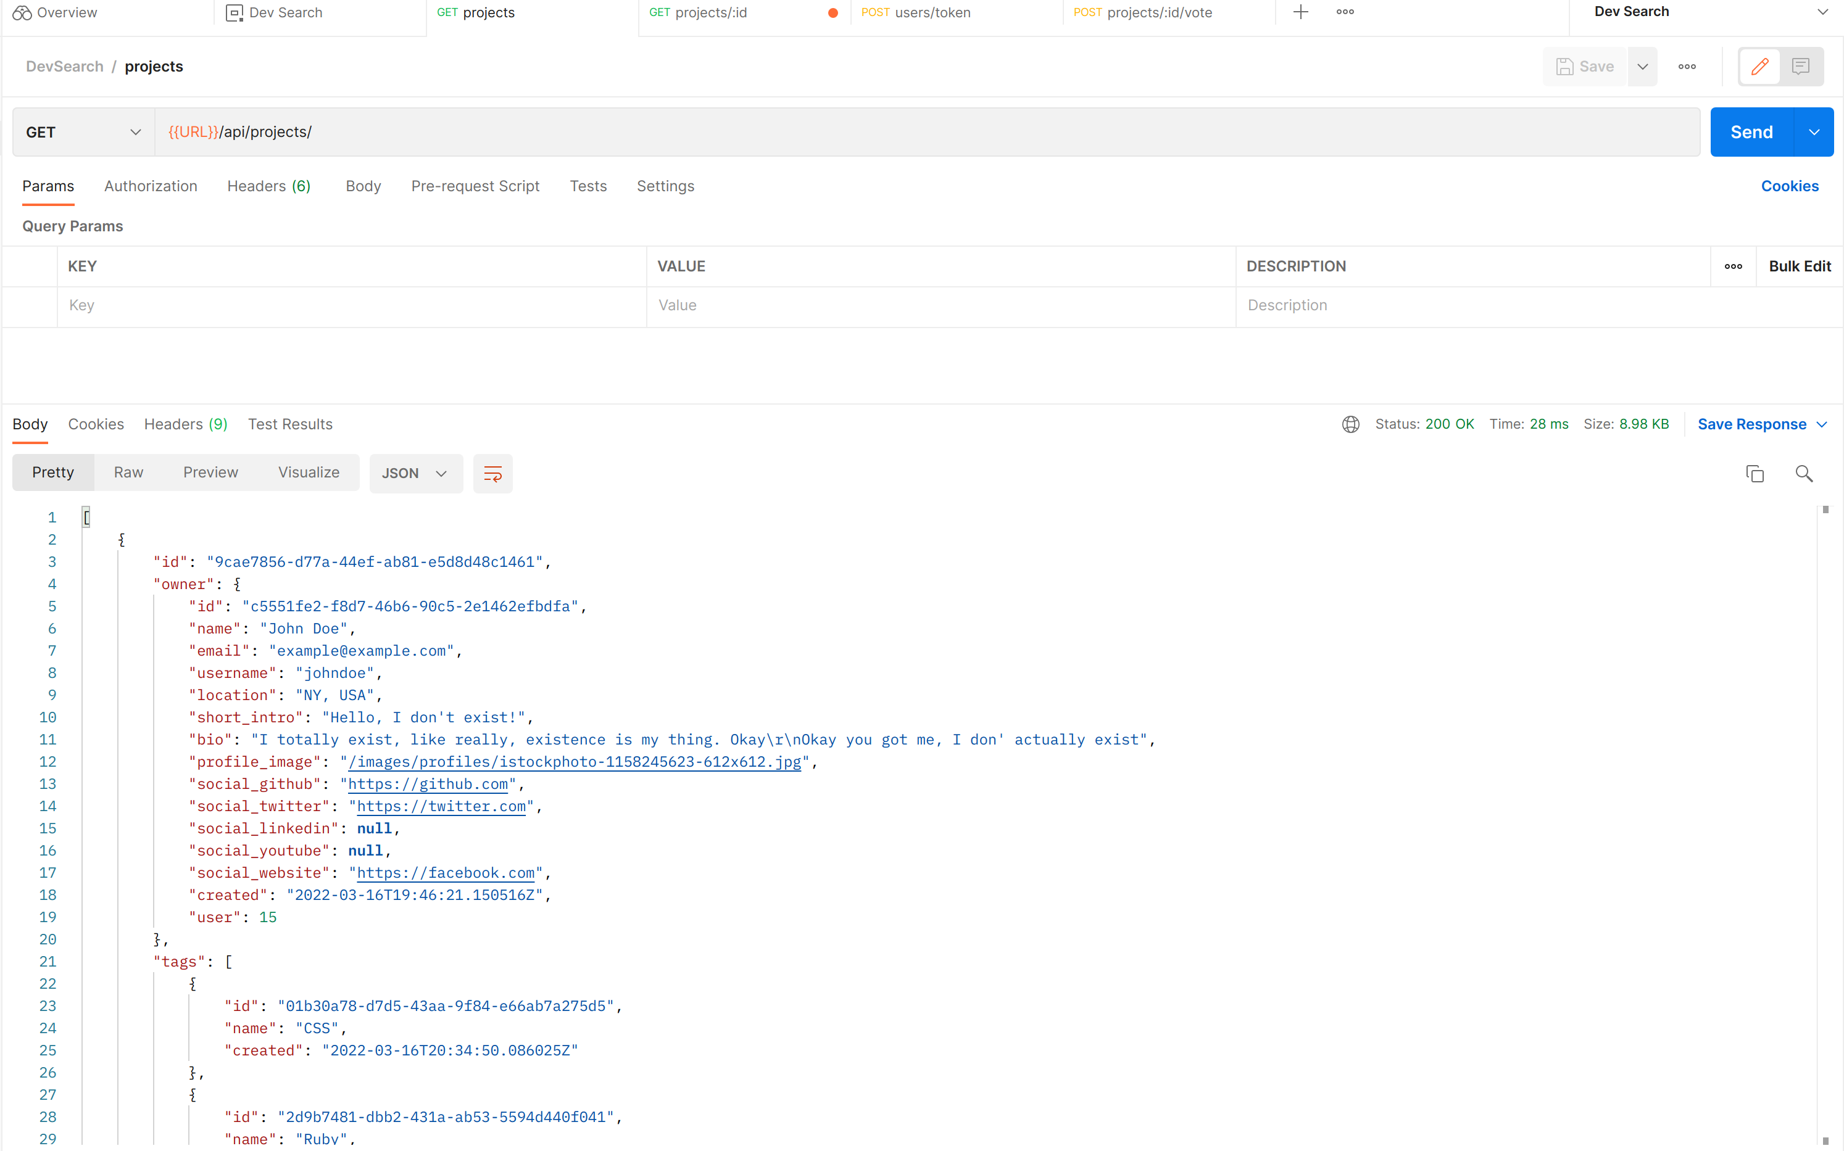This screenshot has width=1844, height=1151.
Task: Click the request URL input field
Action: [x=927, y=132]
